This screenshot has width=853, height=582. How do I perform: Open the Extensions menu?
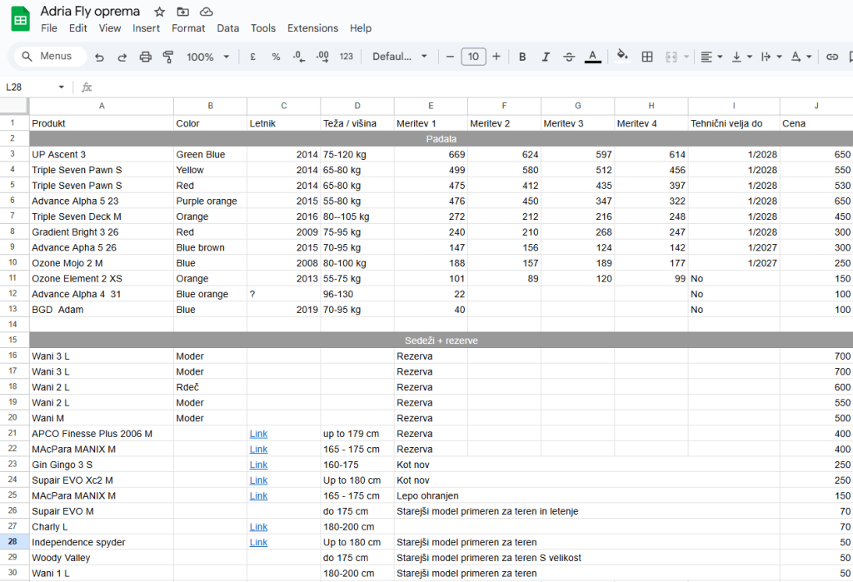(x=312, y=28)
